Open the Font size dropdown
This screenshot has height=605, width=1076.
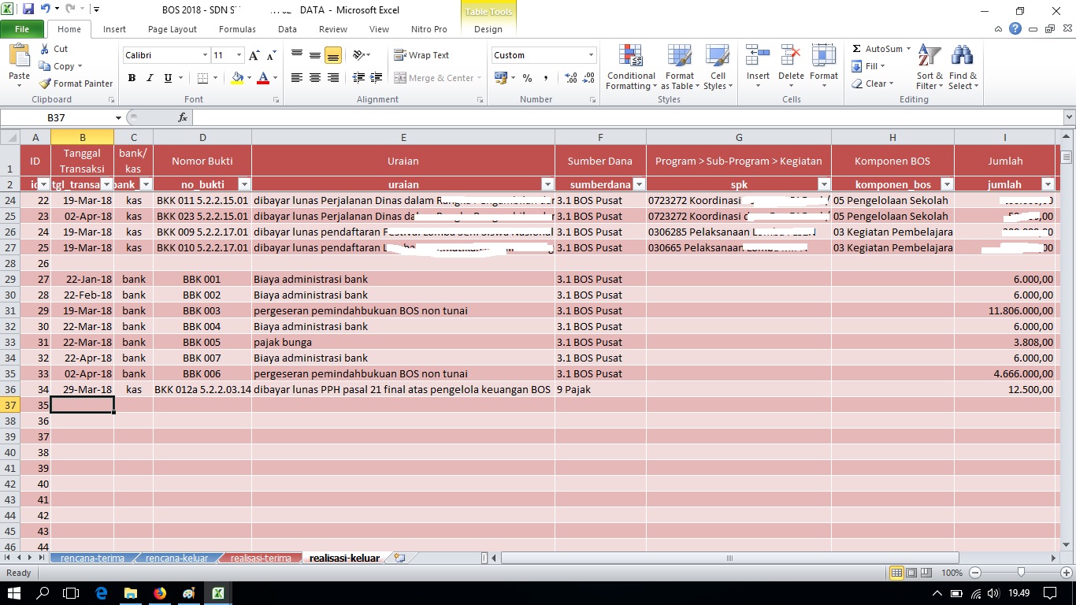[x=239, y=55]
